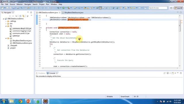The image size is (184, 104).
Task: Collapse the src folder
Action: click(6, 38)
